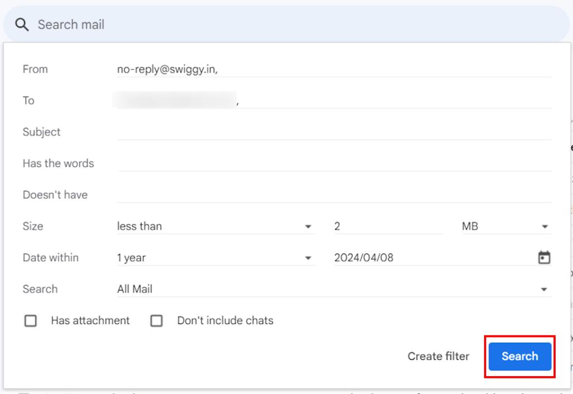Click the blue Search button

click(x=520, y=357)
